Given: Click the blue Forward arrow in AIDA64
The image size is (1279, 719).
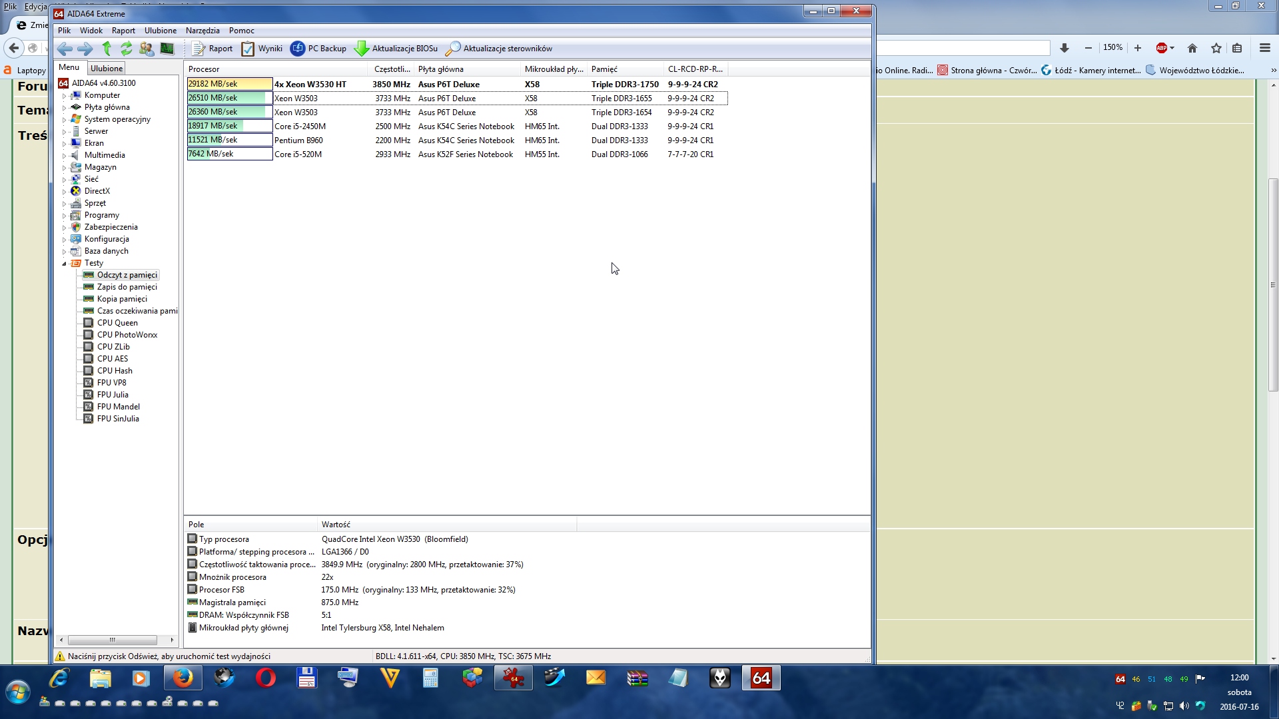Looking at the screenshot, I should (x=85, y=48).
